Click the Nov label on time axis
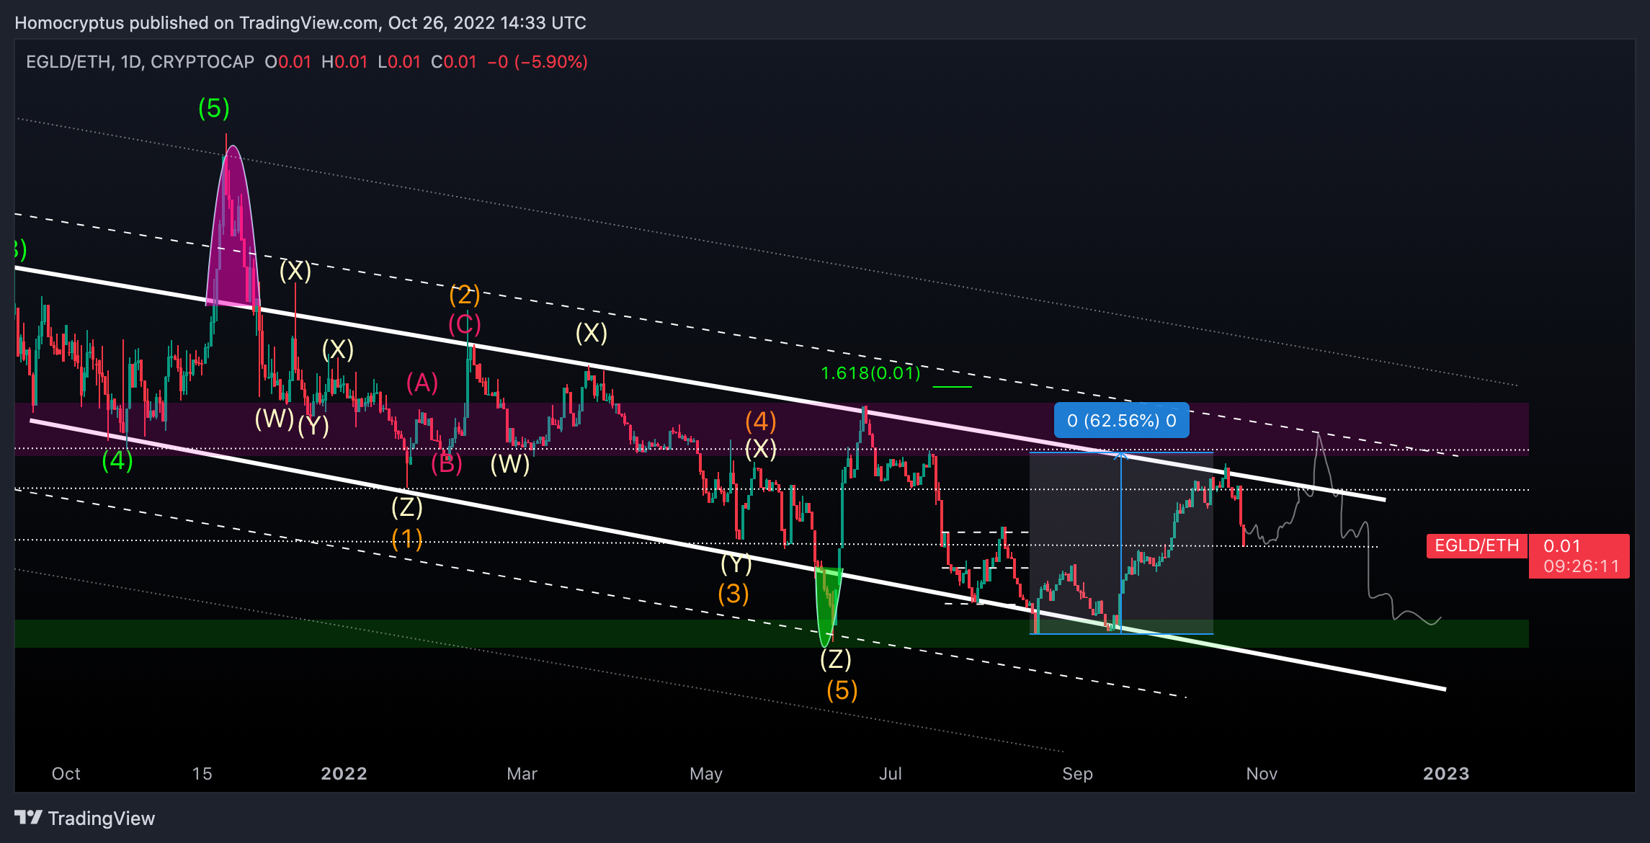Viewport: 1650px width, 843px height. click(x=1262, y=773)
